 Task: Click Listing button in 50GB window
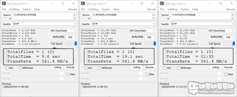coord(216,67)
